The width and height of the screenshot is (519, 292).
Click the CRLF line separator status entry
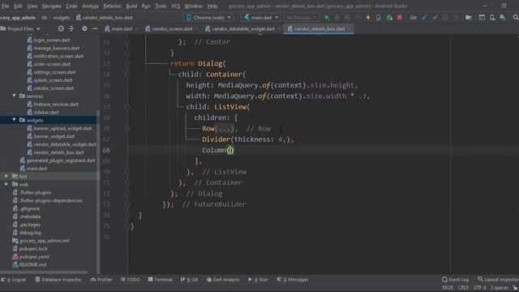pyautogui.click(x=463, y=287)
